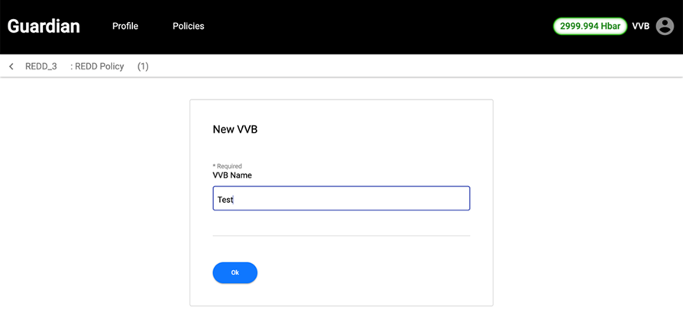Click the (1) policy version indicator
Viewport: 683px width, 321px height.
(x=143, y=67)
